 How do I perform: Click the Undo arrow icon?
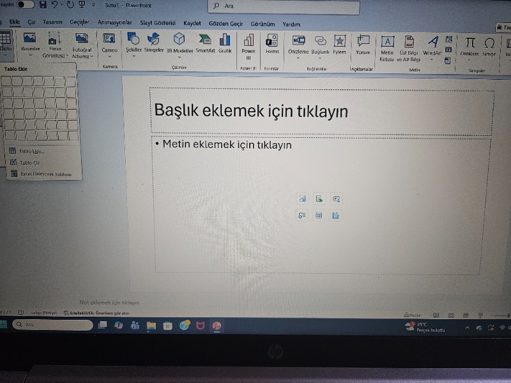tap(54, 4)
